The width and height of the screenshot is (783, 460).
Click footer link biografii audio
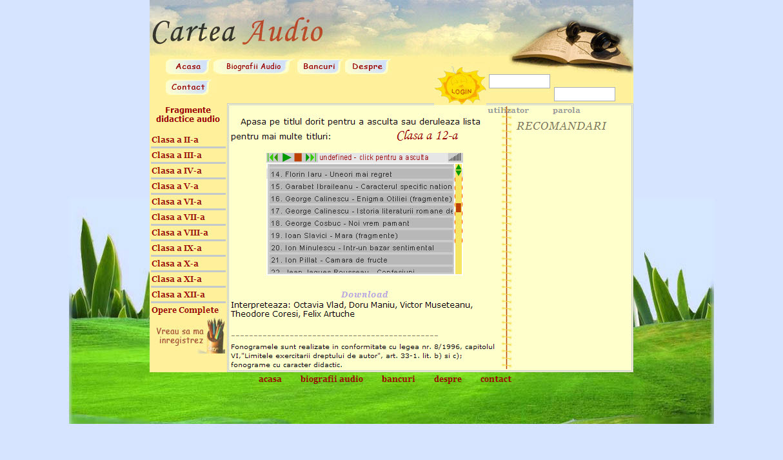click(332, 379)
